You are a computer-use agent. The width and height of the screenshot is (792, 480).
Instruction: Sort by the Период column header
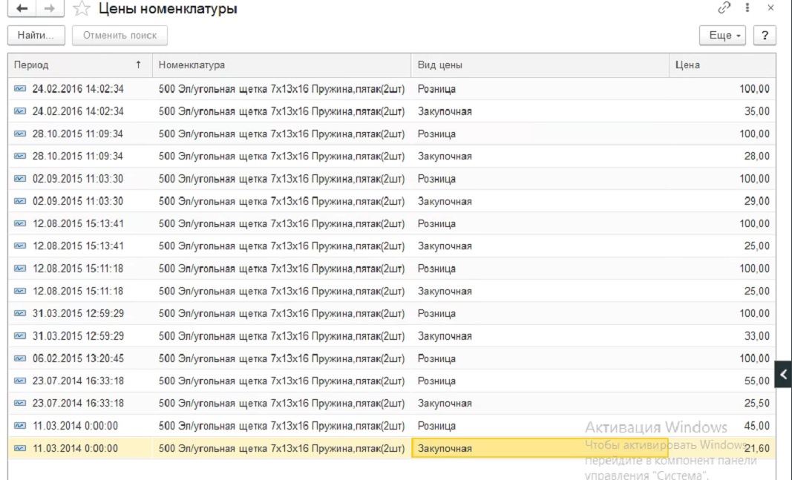pos(78,65)
